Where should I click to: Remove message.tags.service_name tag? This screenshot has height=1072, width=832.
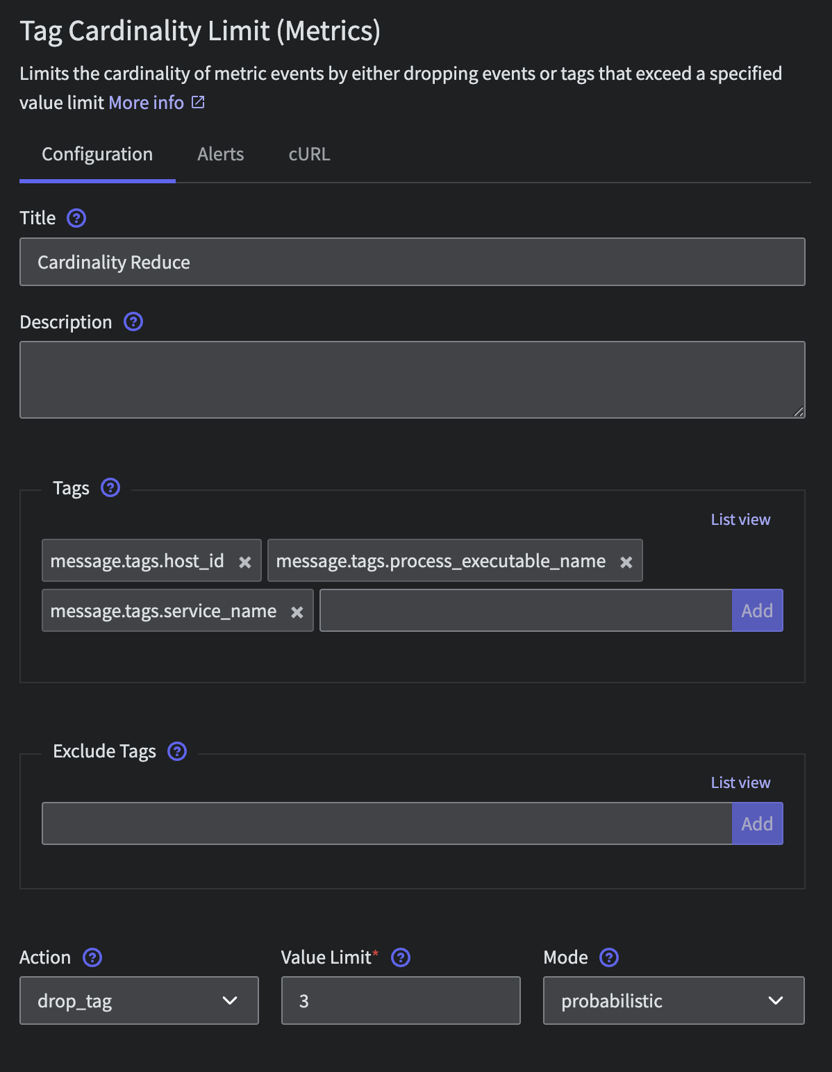pos(297,612)
